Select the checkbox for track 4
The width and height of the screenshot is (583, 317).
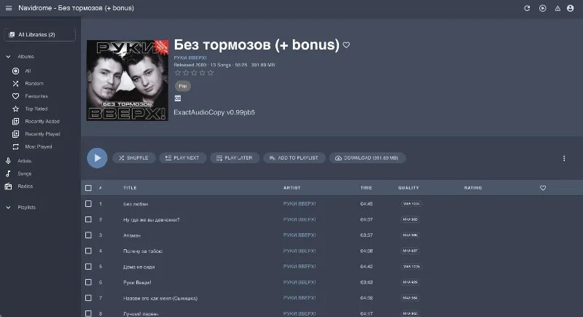click(x=88, y=251)
